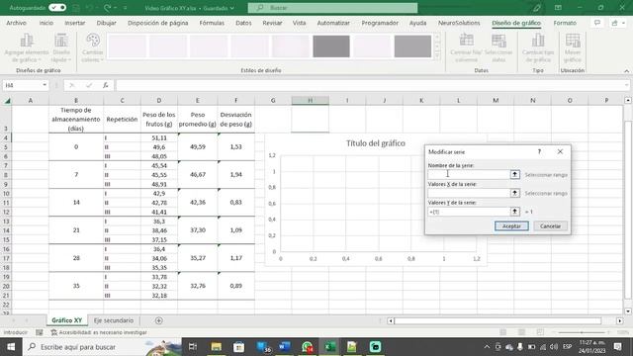This screenshot has height=356, width=633.
Task: Open the comments icon in ribbon
Action: [x=597, y=23]
